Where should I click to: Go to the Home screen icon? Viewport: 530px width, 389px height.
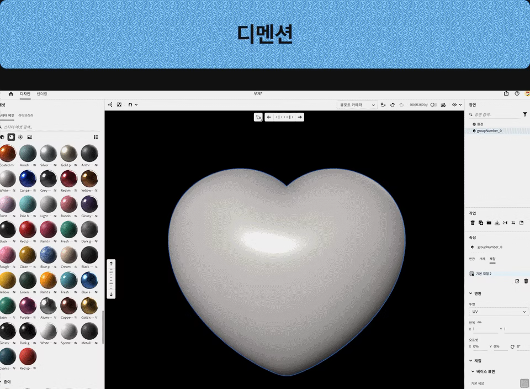point(11,94)
